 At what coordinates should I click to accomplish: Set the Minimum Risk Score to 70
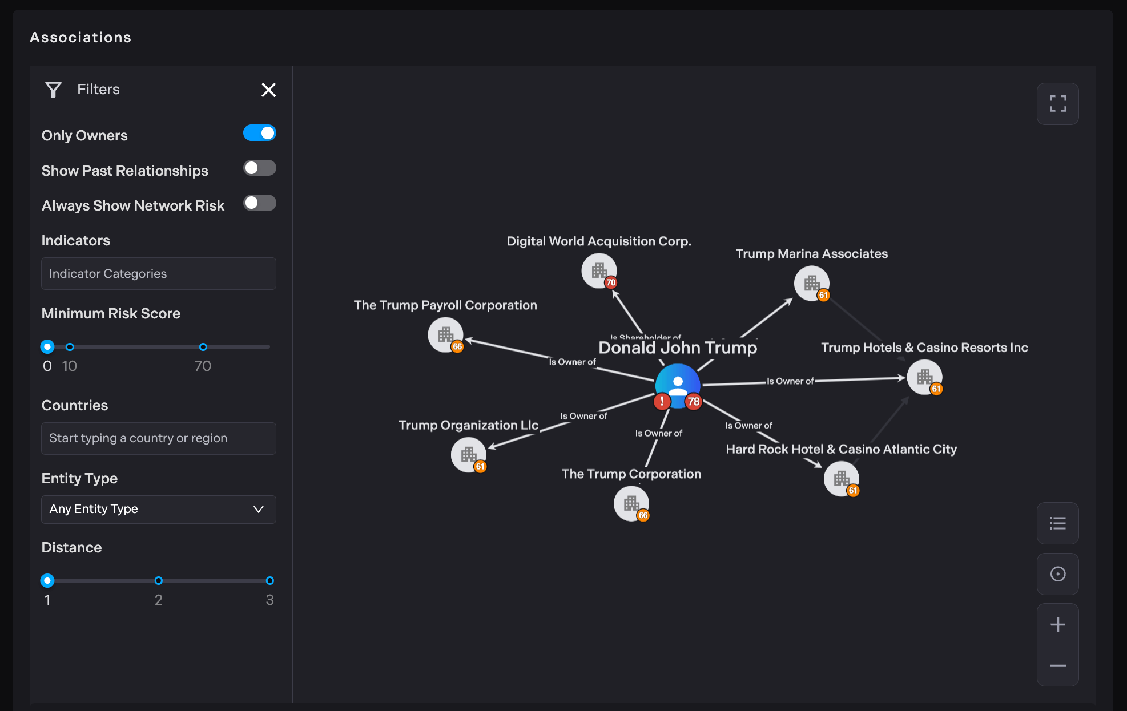click(x=203, y=347)
